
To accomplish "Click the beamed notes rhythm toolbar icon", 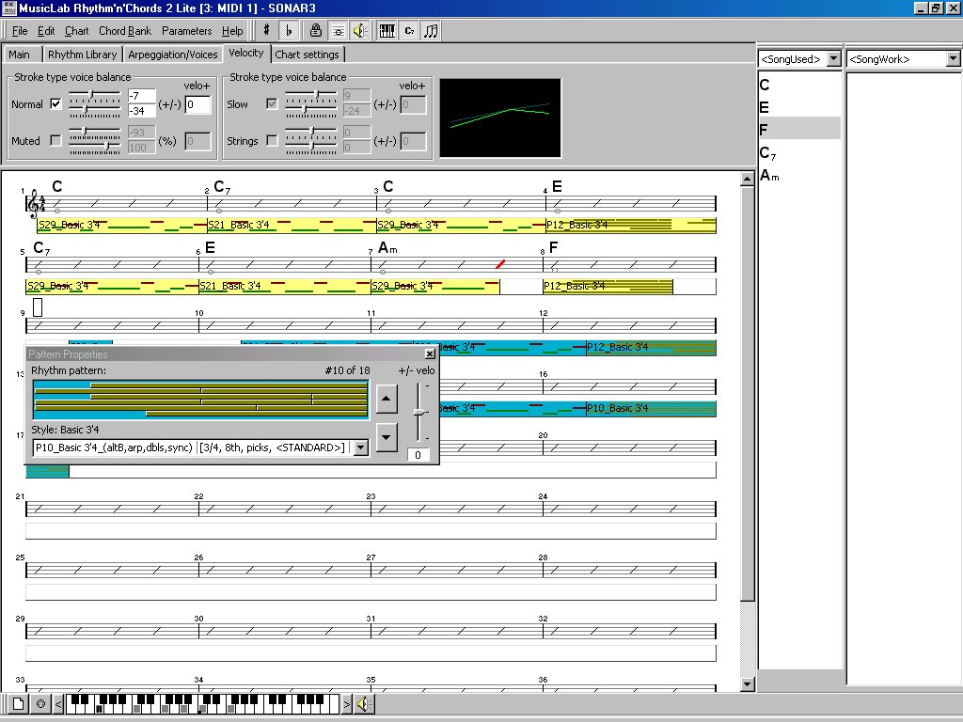I will (431, 30).
